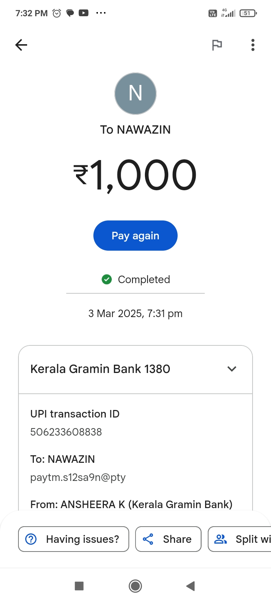The image size is (271, 604).
Task: Tap the UPI transaction ID number
Action: [66, 432]
